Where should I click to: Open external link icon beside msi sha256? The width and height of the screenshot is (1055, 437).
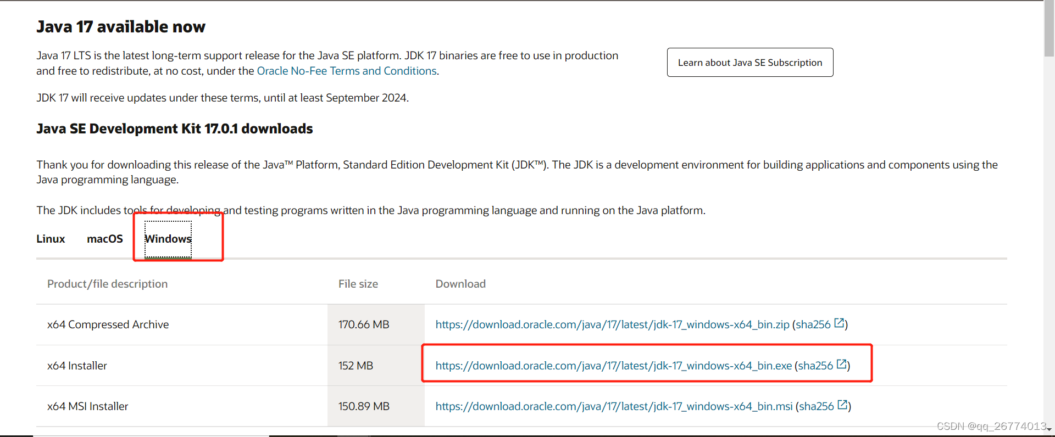point(842,405)
